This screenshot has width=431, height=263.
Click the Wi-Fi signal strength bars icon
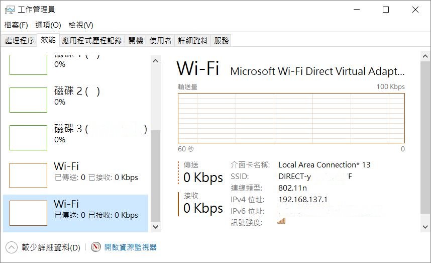pos(281,221)
